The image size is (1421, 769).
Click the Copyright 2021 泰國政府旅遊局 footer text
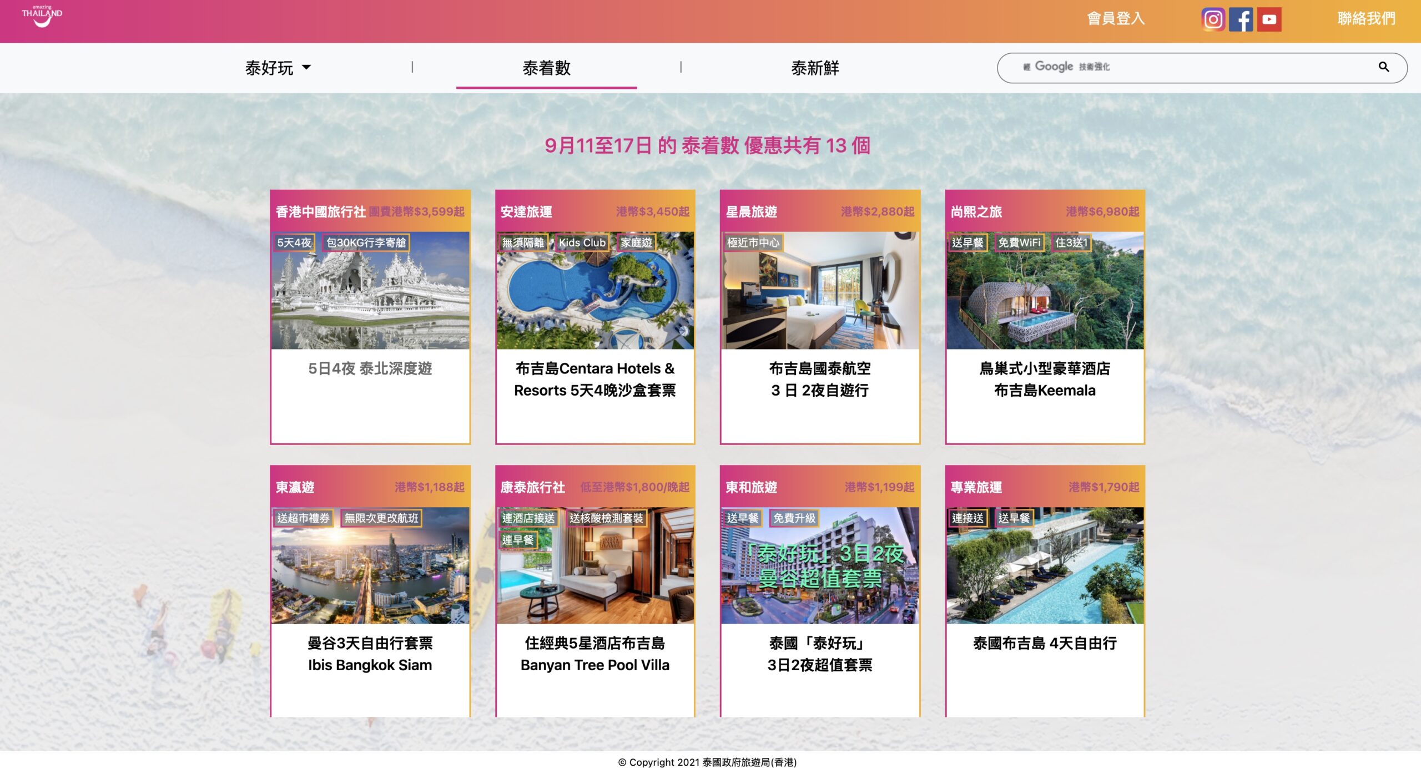click(707, 762)
